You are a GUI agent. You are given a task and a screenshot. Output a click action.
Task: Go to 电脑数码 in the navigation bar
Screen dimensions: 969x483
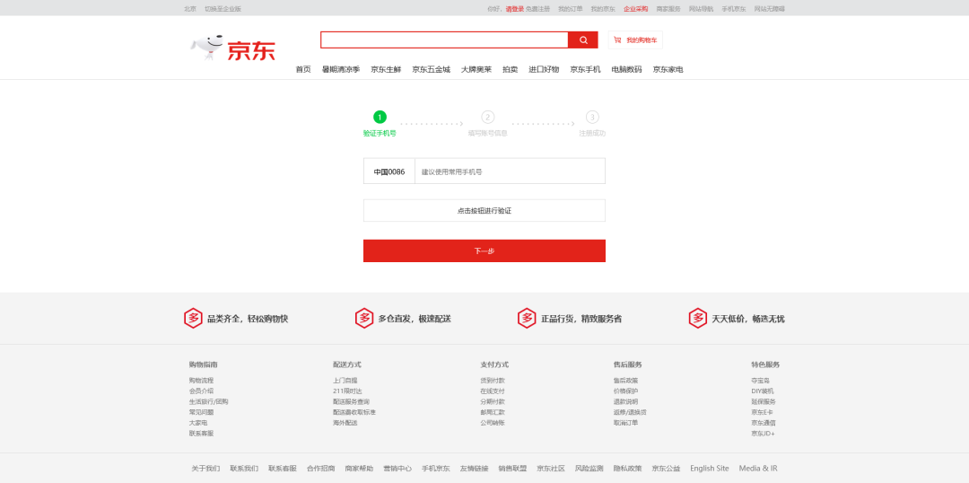point(626,69)
